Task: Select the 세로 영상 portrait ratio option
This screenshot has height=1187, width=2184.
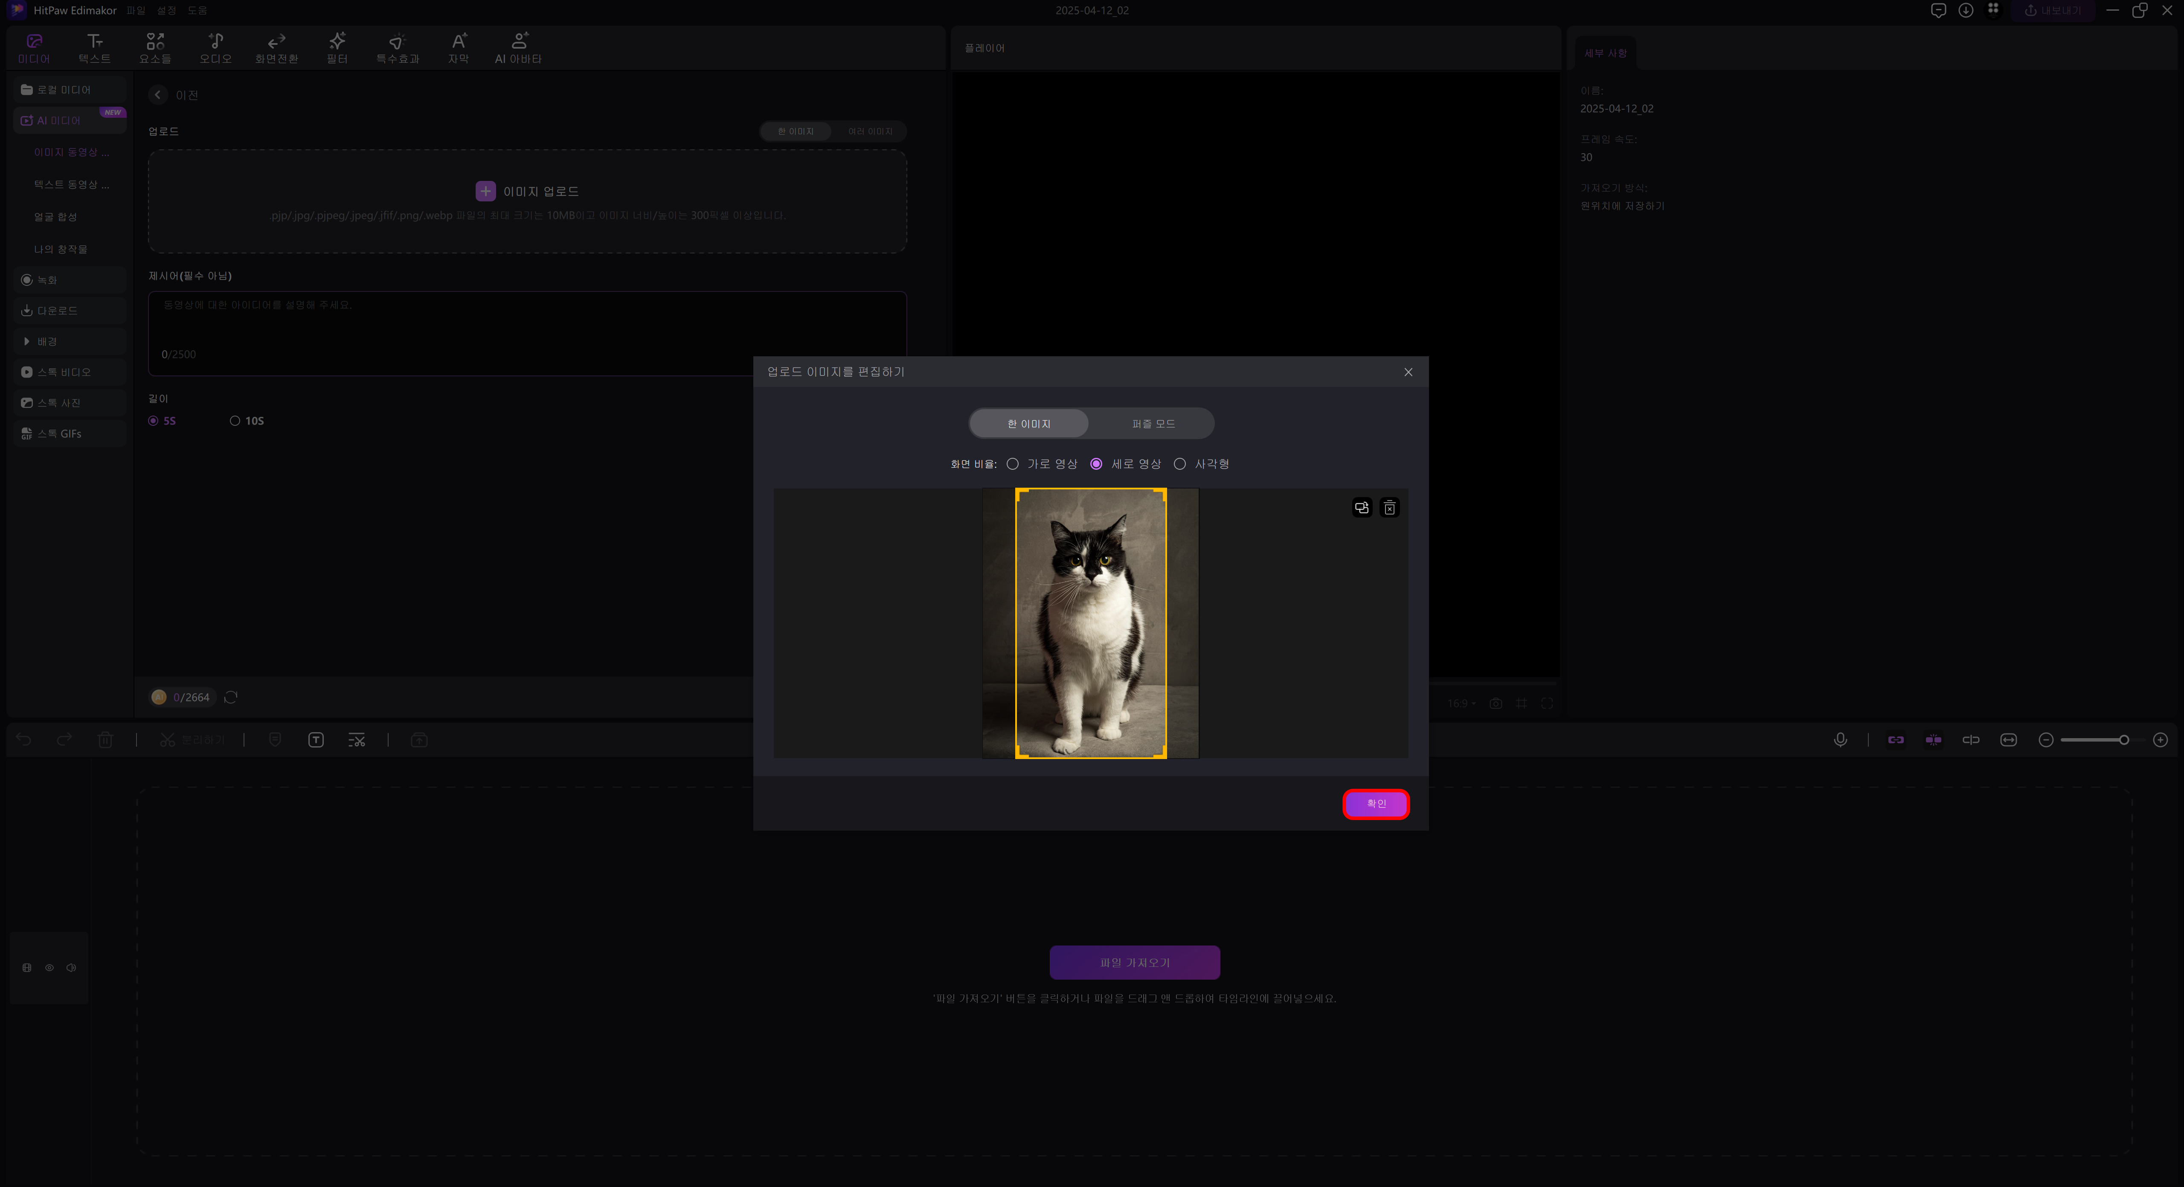Action: (x=1125, y=464)
